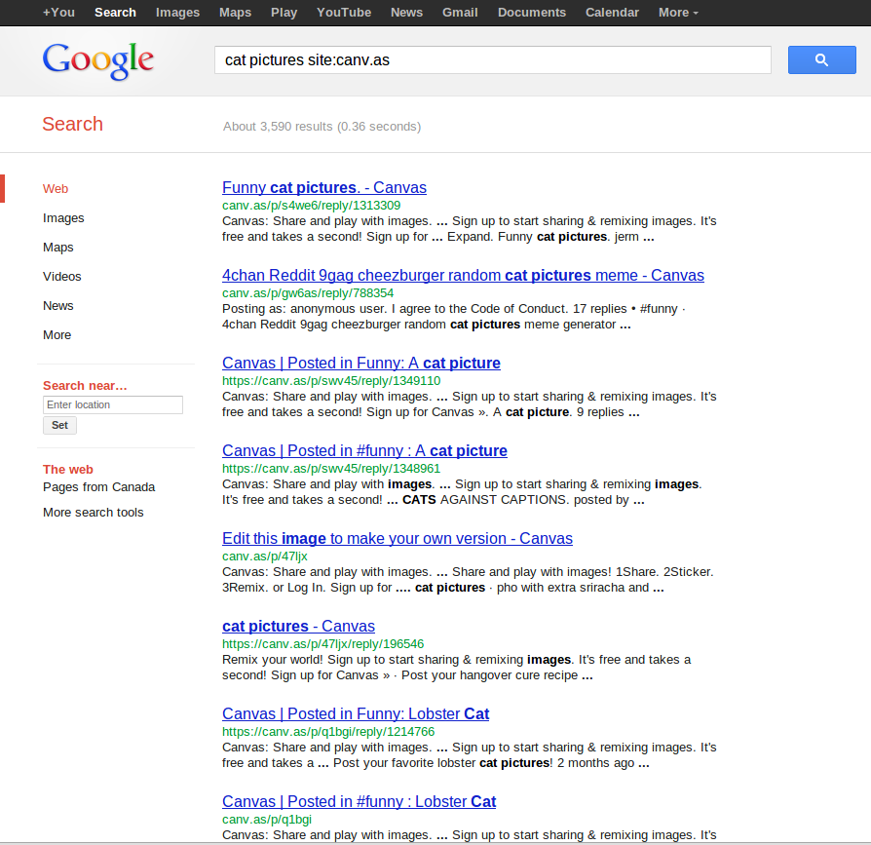This screenshot has height=845, width=871.
Task: Click the Set location button
Action: pyautogui.click(x=60, y=425)
